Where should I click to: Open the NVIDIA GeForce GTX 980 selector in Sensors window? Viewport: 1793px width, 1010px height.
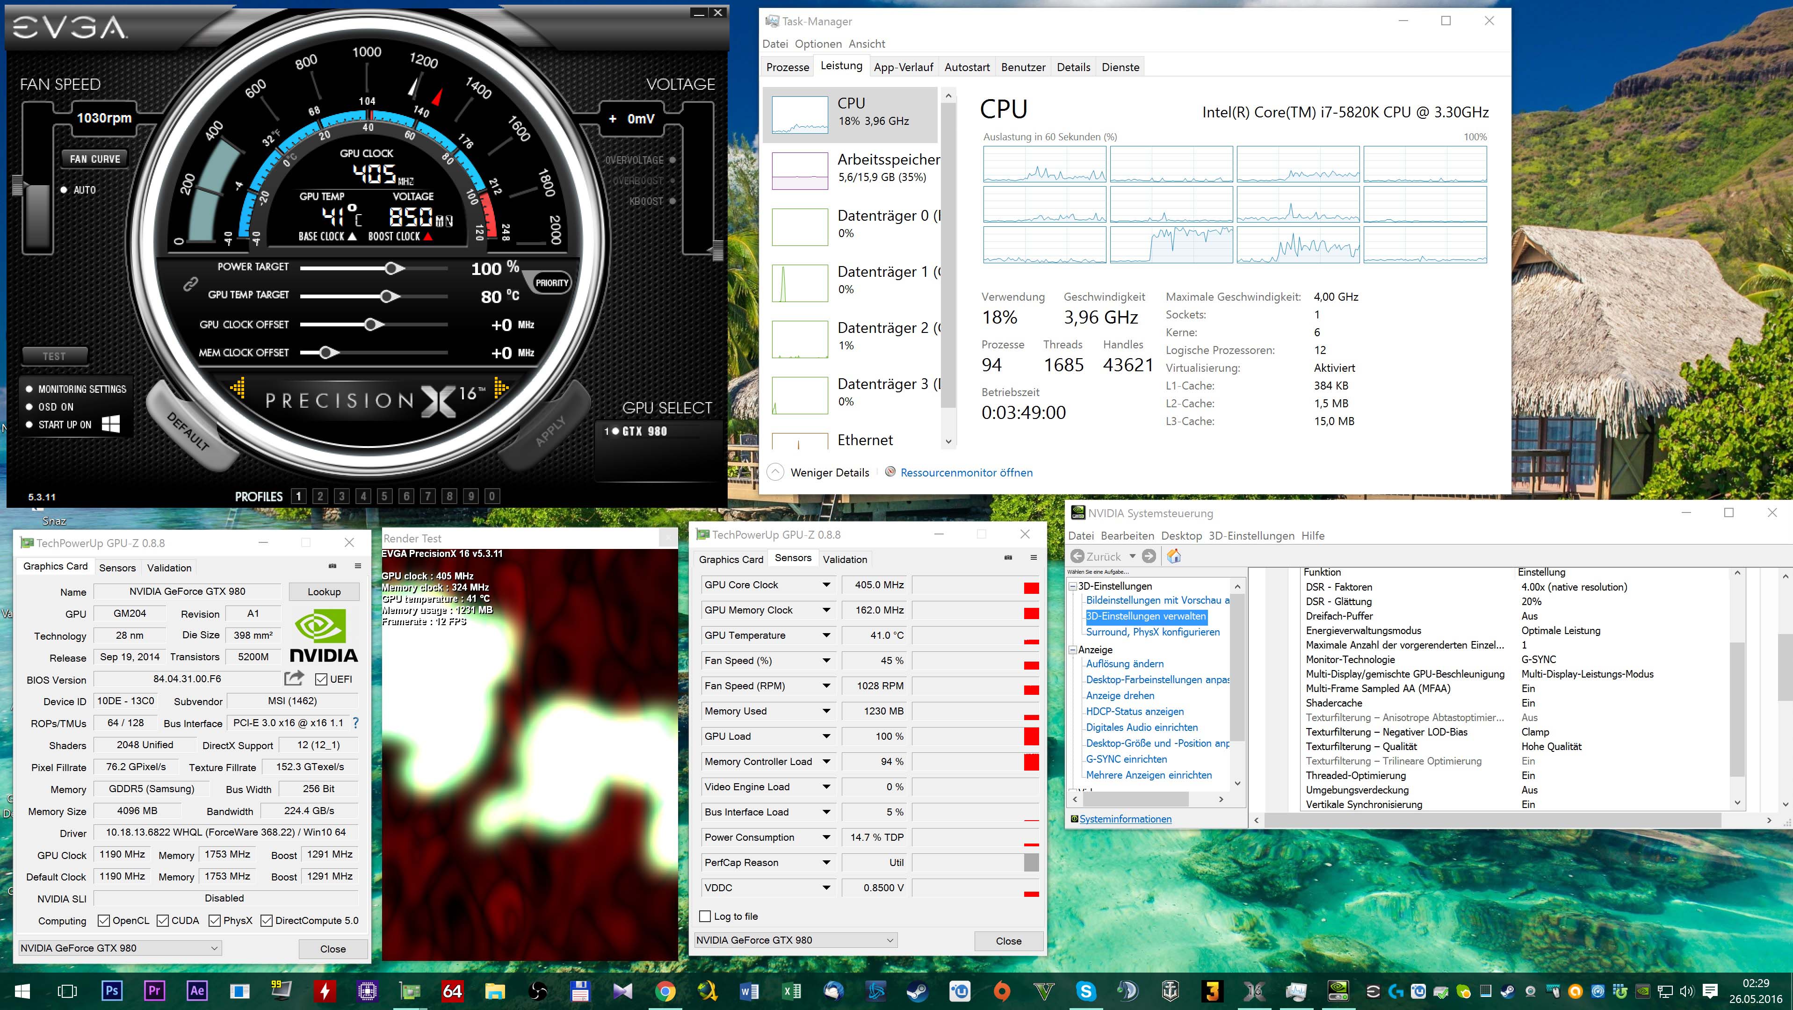pos(795,940)
